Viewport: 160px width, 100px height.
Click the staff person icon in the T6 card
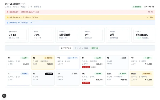coord(132,64)
